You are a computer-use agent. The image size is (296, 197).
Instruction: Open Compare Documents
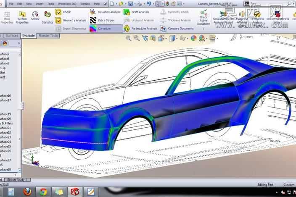[177, 29]
